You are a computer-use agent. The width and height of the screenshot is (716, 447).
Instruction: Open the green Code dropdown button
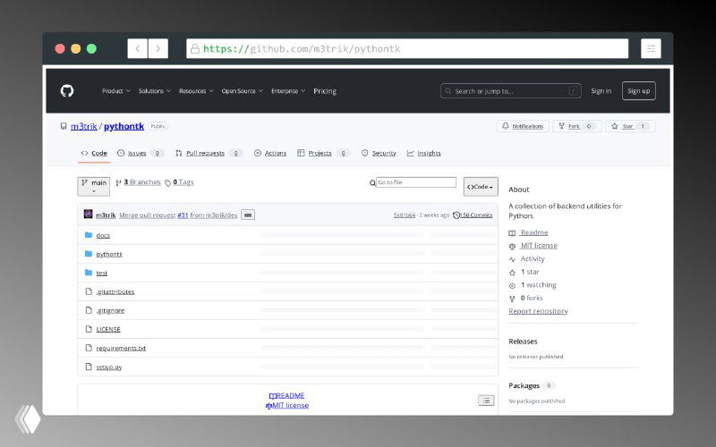pyautogui.click(x=481, y=186)
